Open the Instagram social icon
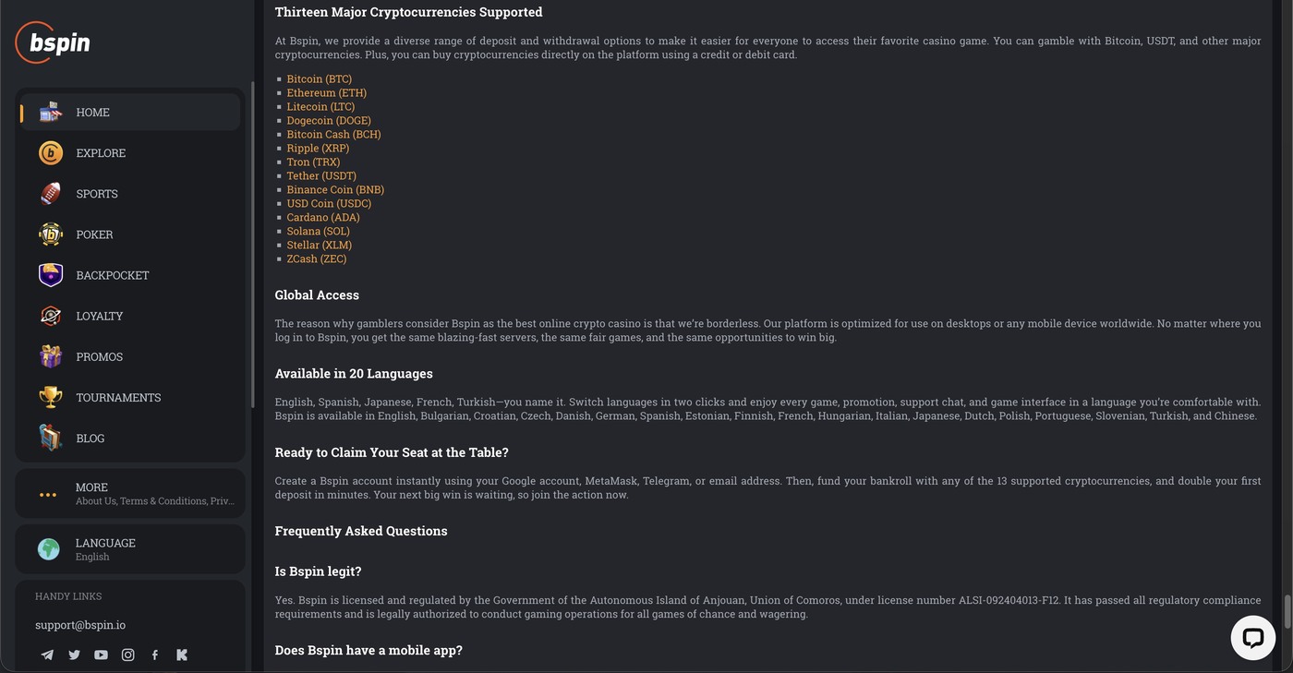 click(127, 655)
